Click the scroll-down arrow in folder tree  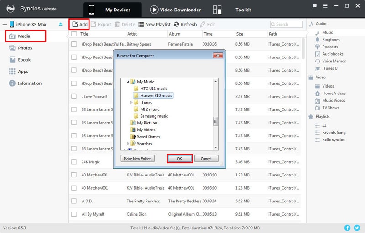tap(215, 147)
